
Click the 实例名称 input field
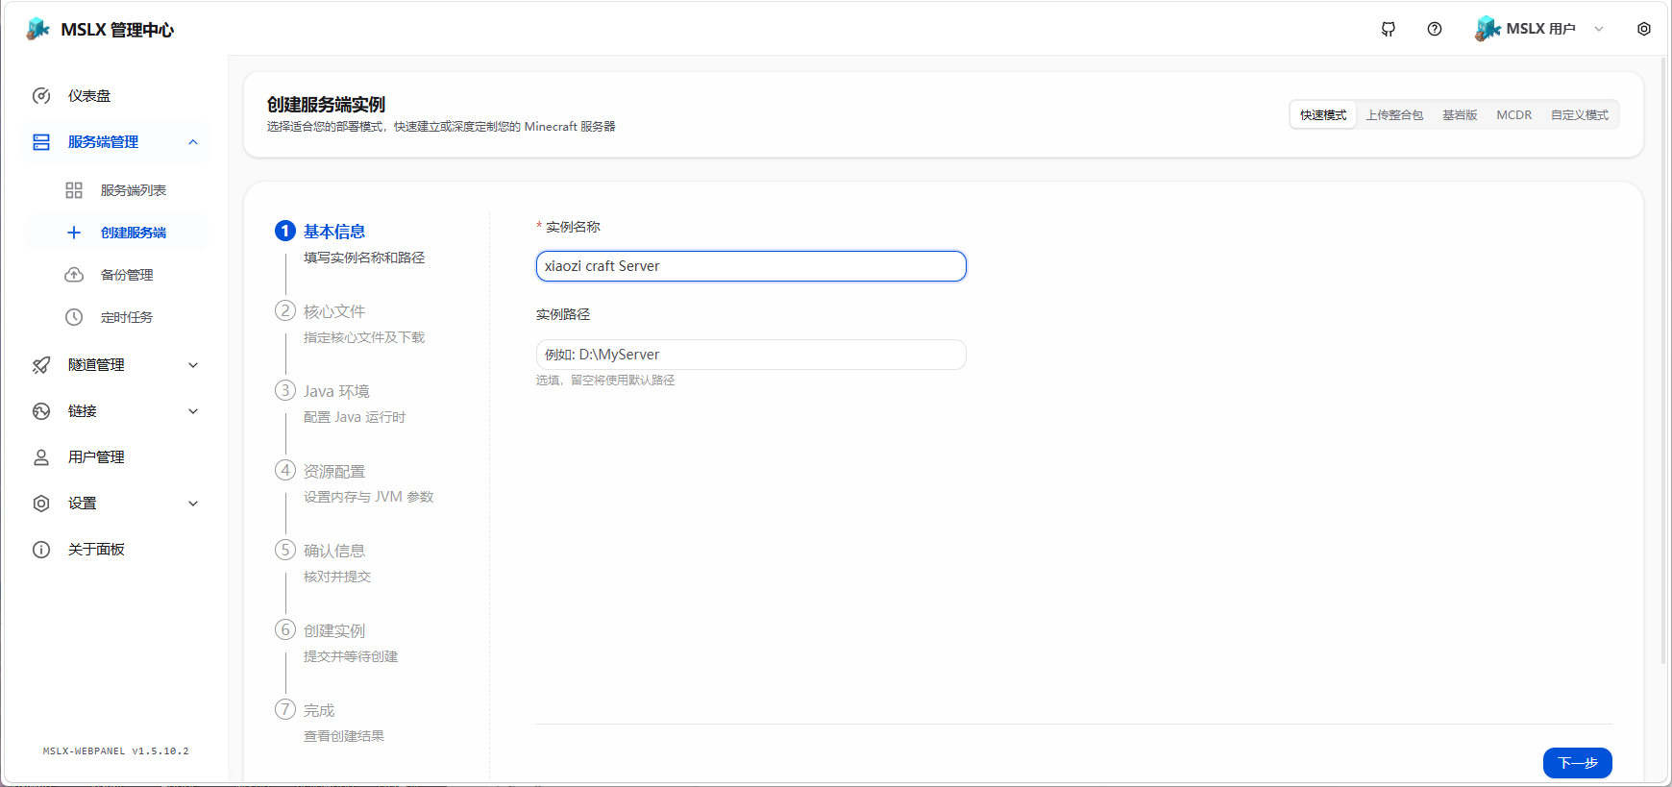(x=751, y=266)
